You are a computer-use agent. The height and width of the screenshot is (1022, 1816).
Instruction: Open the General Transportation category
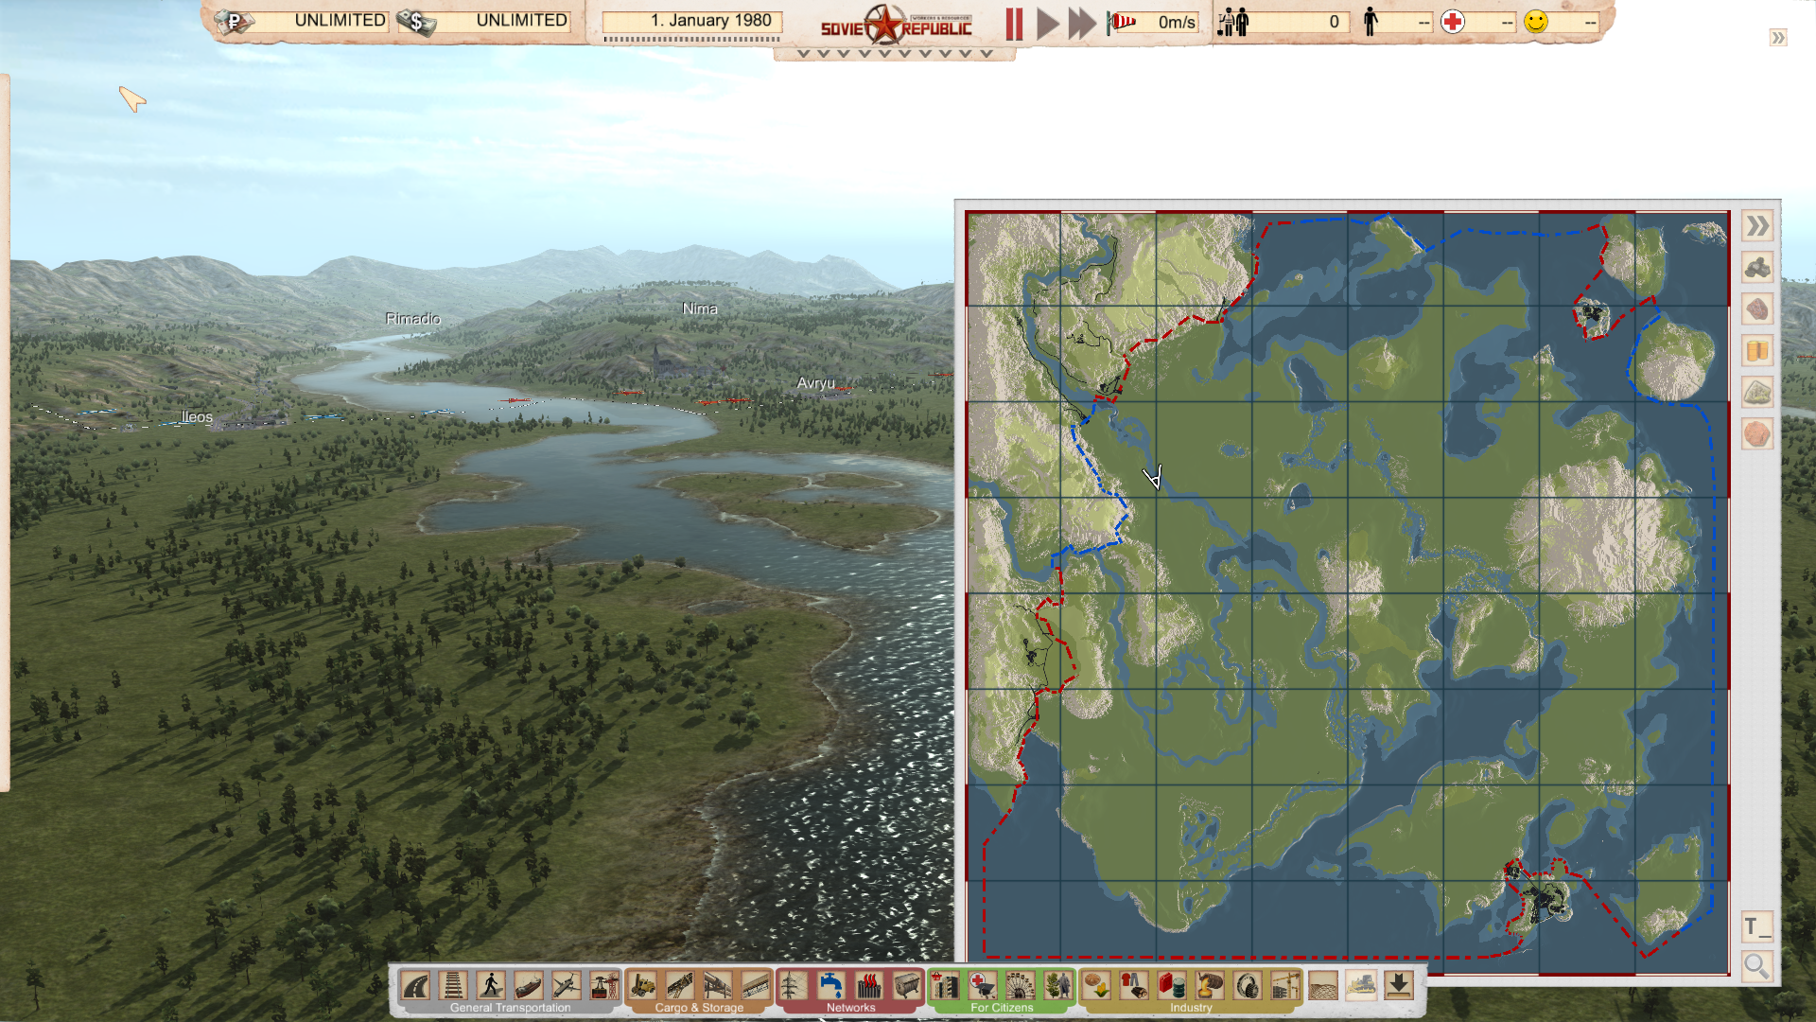510,1008
